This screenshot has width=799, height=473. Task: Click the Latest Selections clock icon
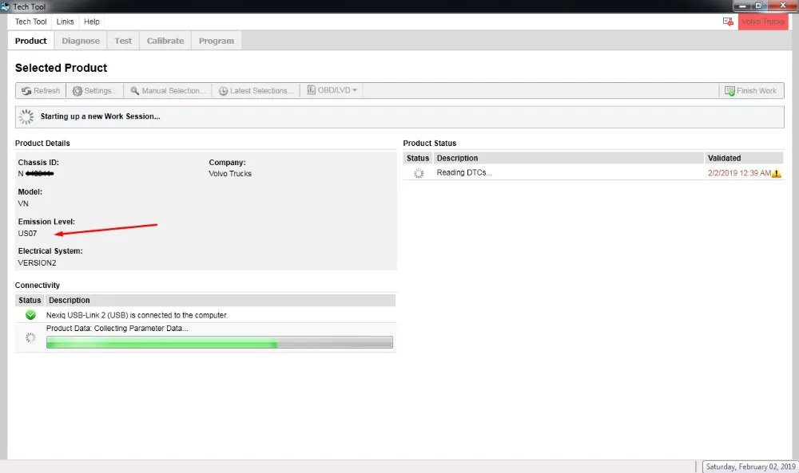tap(226, 90)
